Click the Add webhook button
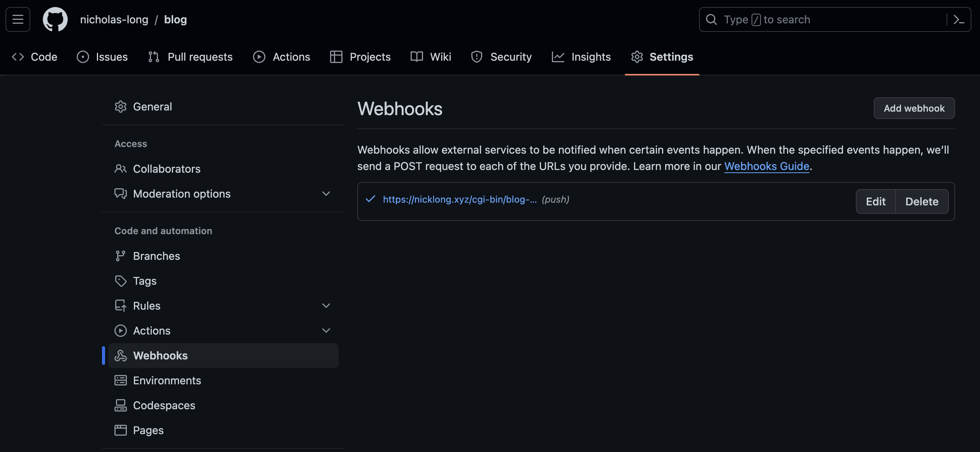 click(x=914, y=108)
